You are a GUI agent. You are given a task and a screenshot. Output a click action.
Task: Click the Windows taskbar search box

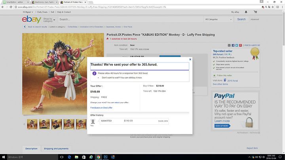[x=32, y=157]
